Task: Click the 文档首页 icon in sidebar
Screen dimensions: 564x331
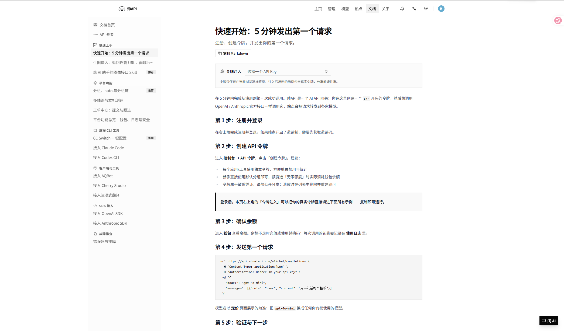Action: pos(95,25)
